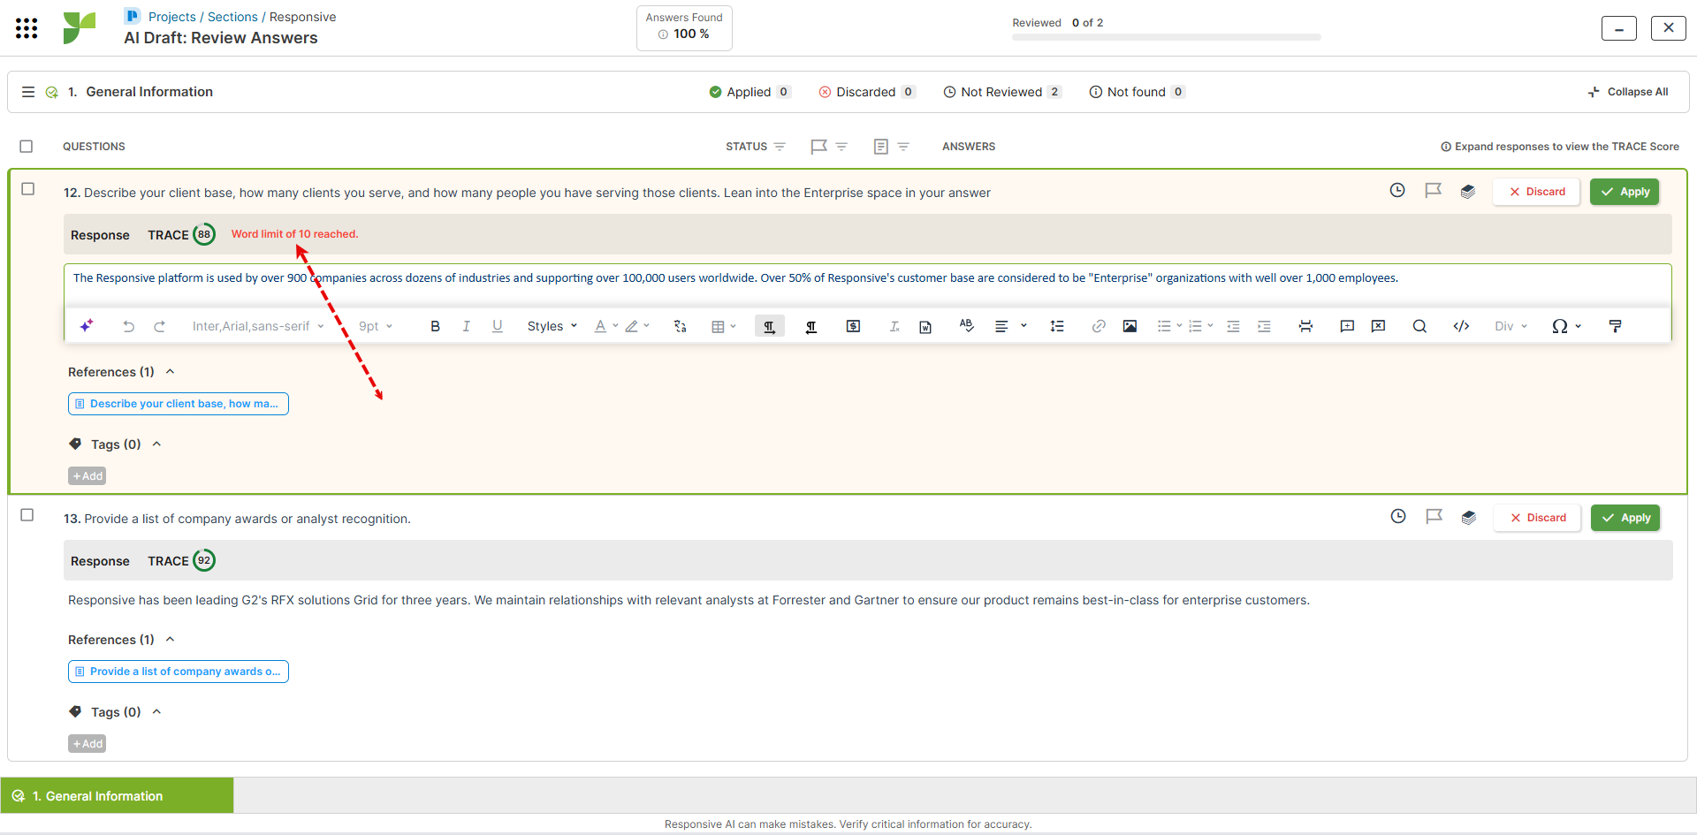The image size is (1697, 835).
Task: Check the box for question 12
Action: 28,189
